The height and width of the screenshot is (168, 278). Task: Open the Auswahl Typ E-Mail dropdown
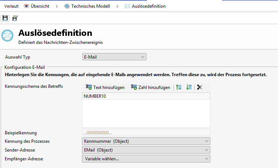click(114, 57)
